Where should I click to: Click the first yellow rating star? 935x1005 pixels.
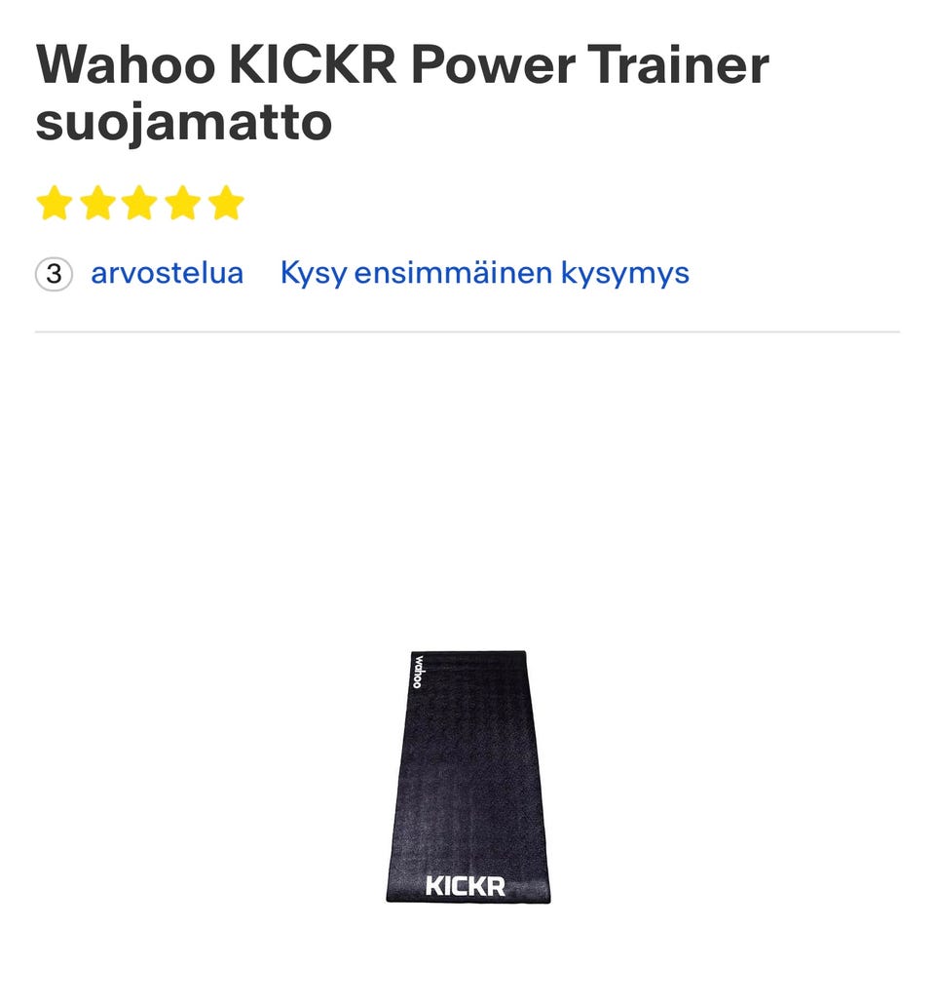pos(55,203)
